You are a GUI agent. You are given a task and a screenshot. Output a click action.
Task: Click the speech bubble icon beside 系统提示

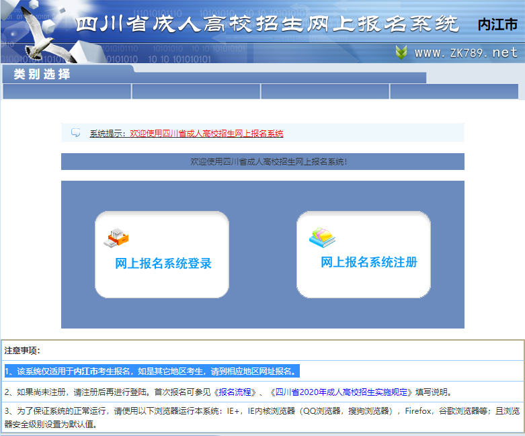[x=76, y=133]
